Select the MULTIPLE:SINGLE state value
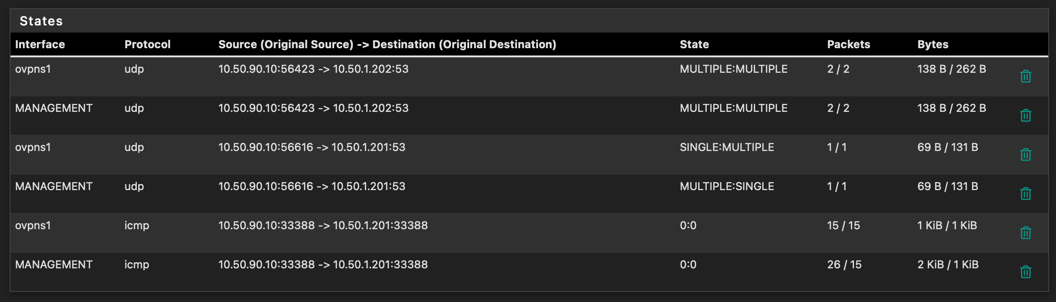 (727, 186)
